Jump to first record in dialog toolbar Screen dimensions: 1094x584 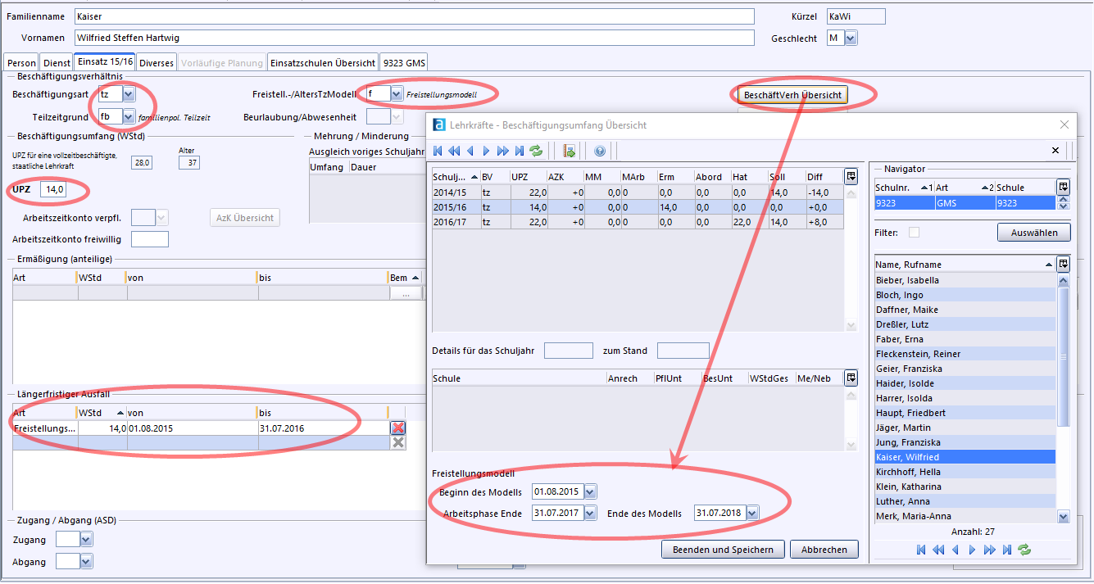click(438, 151)
